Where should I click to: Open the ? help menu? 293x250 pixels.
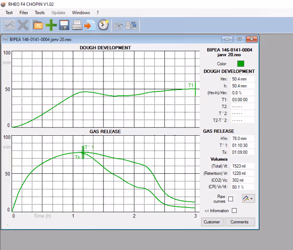pos(98,13)
